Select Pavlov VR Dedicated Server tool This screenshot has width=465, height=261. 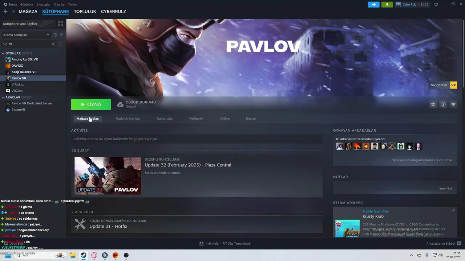[33, 103]
